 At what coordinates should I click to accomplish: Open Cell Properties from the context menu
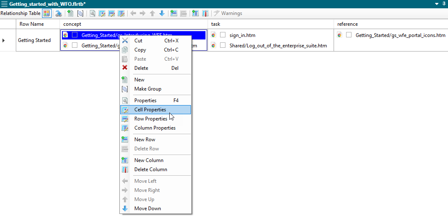point(156,110)
